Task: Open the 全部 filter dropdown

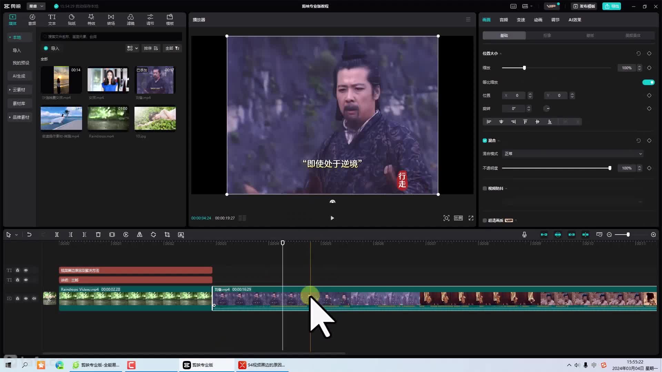Action: 172,48
